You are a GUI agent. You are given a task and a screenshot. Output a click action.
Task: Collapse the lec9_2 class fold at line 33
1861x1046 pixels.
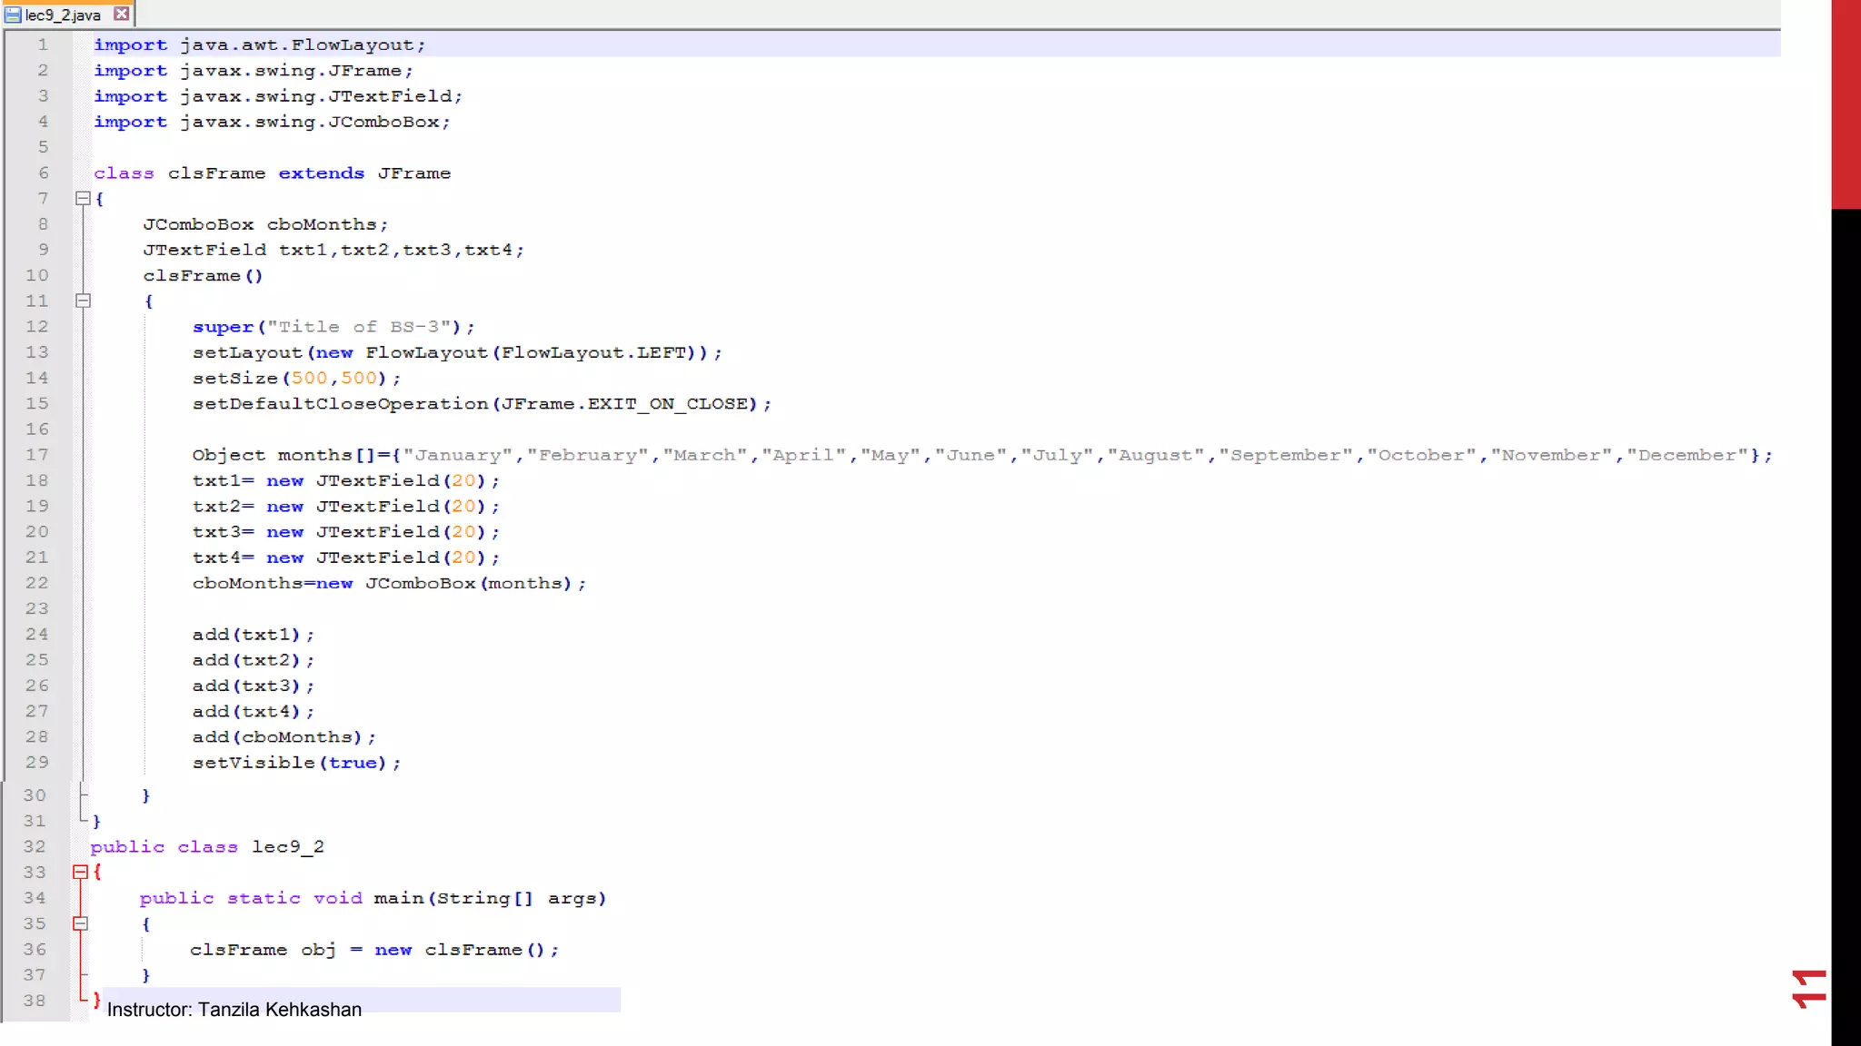80,872
